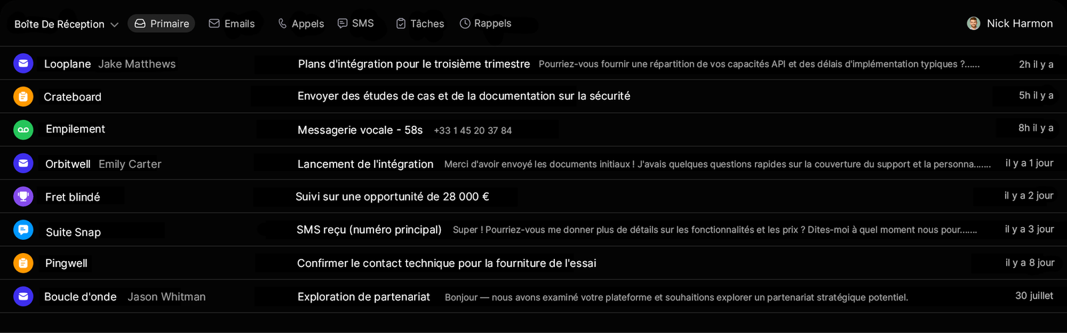View the Rappels tab
The height and width of the screenshot is (333, 1067).
pyautogui.click(x=485, y=23)
